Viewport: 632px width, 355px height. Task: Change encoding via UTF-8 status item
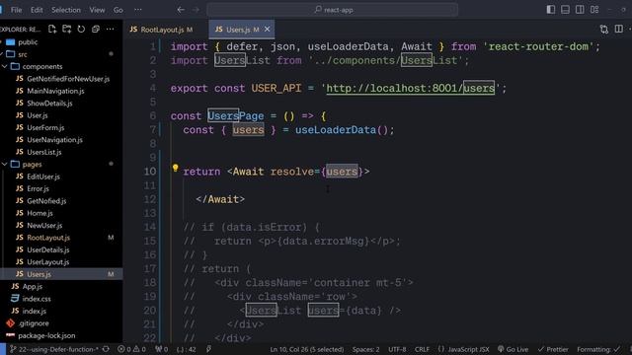coord(397,349)
